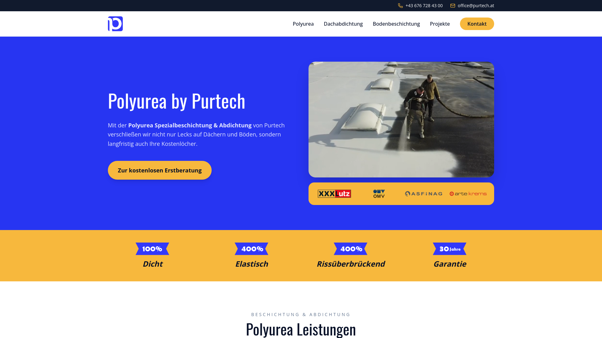602x338 pixels.
Task: Click the roof coating workers photo
Action: click(x=401, y=120)
